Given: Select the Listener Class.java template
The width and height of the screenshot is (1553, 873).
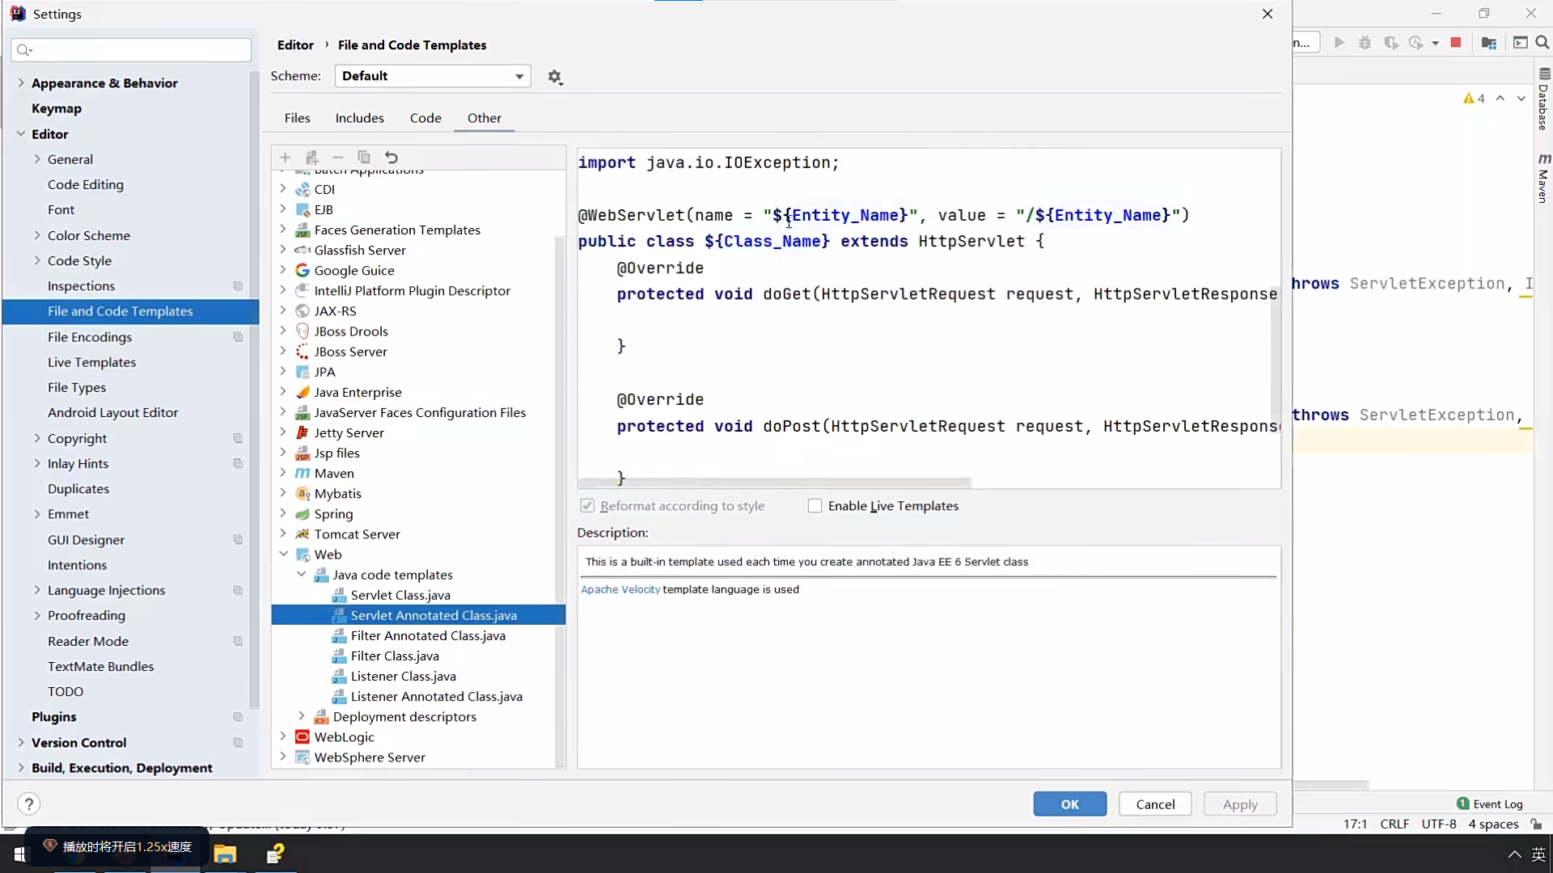Looking at the screenshot, I should 403,677.
